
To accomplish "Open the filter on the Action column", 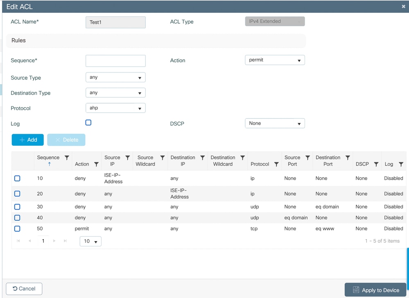I will point(97,163).
